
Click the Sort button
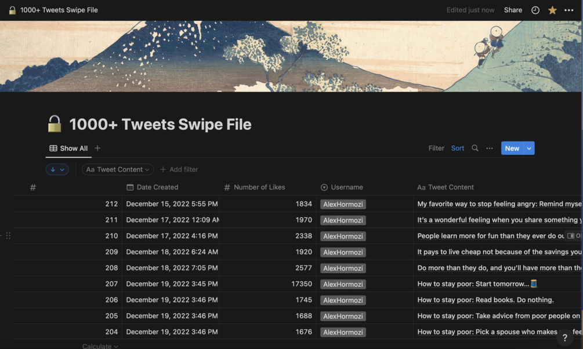458,148
